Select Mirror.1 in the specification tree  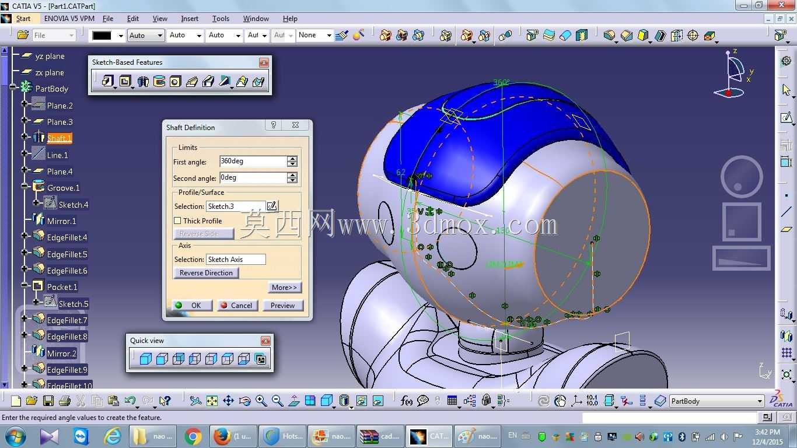62,221
